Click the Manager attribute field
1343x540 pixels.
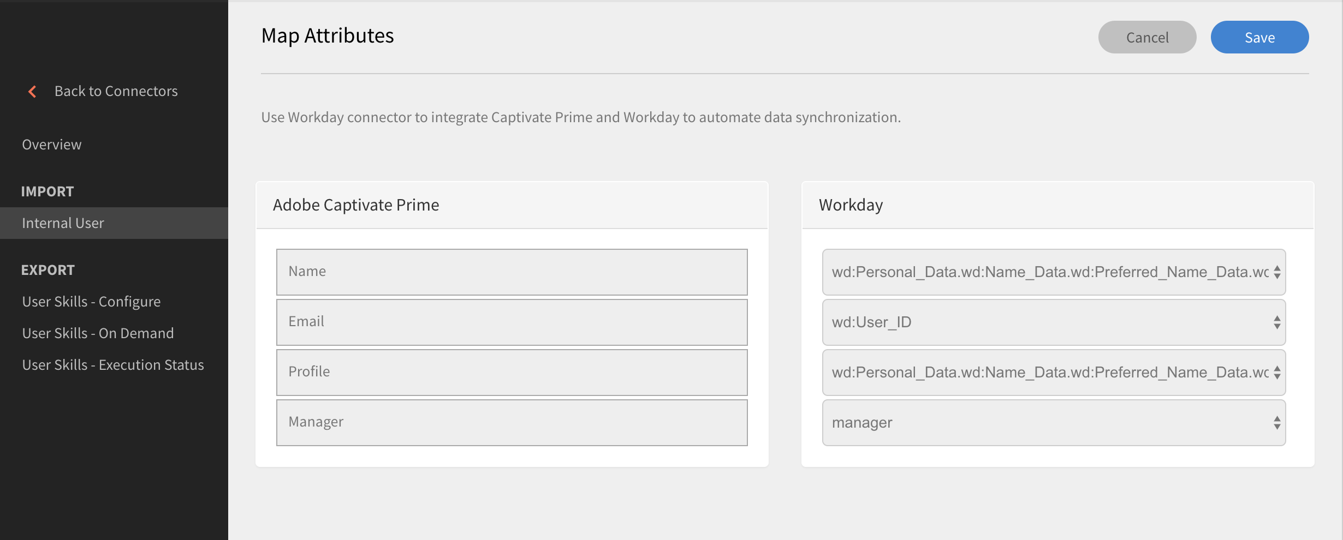[512, 423]
